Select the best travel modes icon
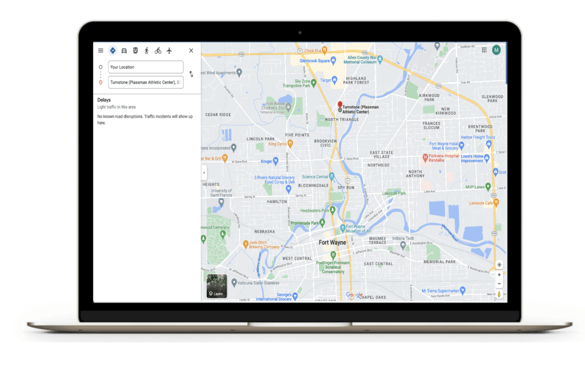Viewport: 585px width, 383px height. pyautogui.click(x=113, y=50)
